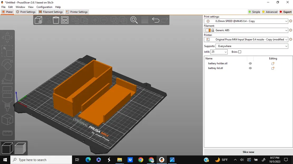Toggle visibility of battery holder.stl
The width and height of the screenshot is (293, 164).
click(x=250, y=63)
